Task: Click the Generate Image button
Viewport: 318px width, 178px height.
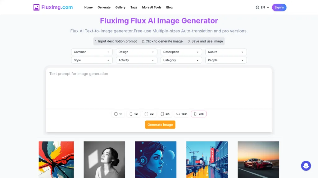Action: tap(160, 125)
